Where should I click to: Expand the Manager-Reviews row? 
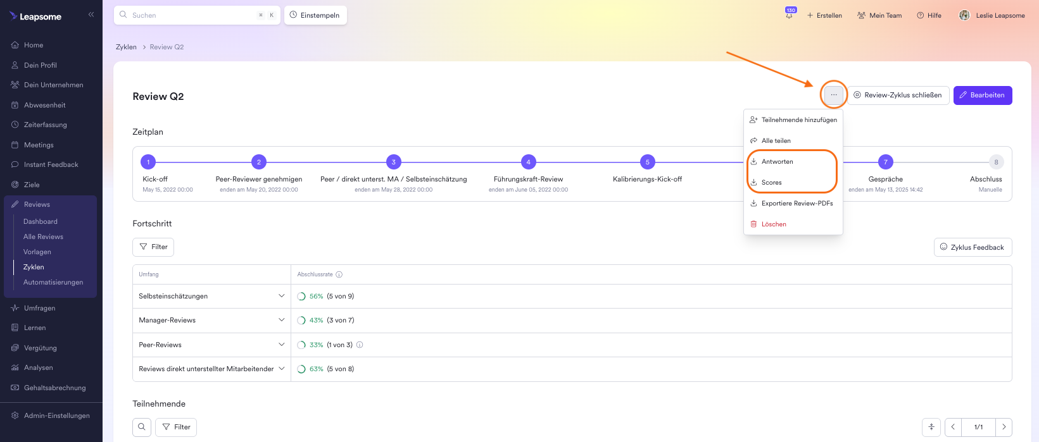(x=281, y=320)
